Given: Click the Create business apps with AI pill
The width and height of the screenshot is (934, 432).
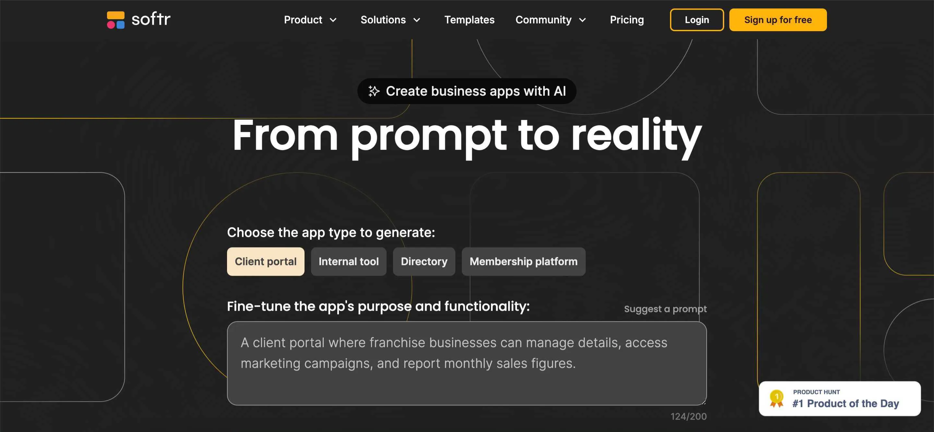Looking at the screenshot, I should (467, 91).
